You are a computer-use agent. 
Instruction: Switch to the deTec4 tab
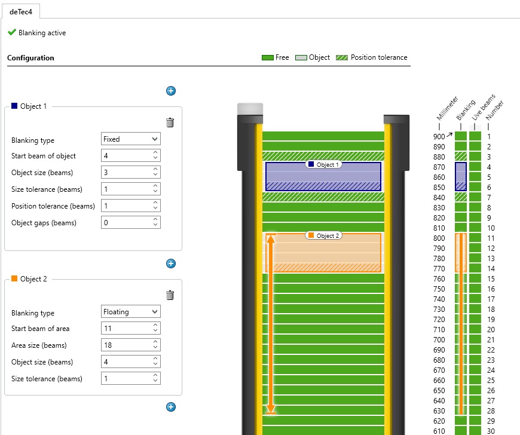21,11
